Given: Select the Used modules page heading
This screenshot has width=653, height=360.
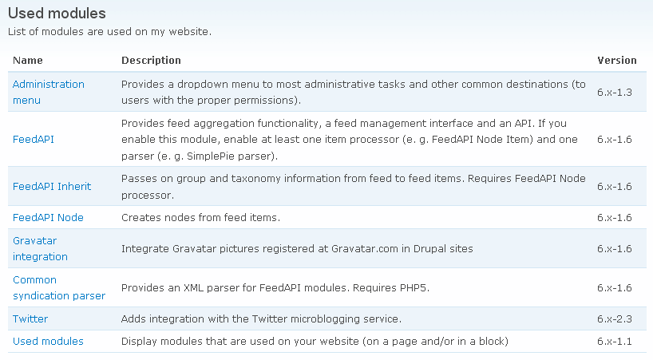Looking at the screenshot, I should click(x=57, y=14).
